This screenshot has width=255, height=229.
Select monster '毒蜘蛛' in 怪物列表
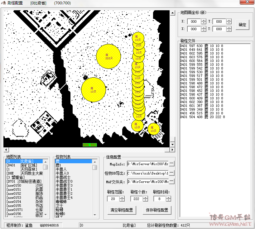point(74,202)
